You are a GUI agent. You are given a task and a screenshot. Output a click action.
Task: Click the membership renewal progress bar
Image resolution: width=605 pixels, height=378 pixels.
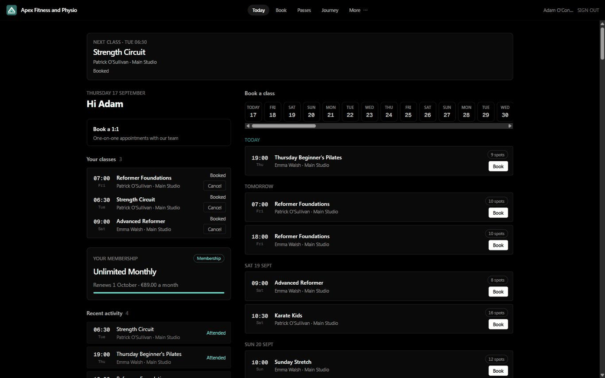tap(159, 293)
